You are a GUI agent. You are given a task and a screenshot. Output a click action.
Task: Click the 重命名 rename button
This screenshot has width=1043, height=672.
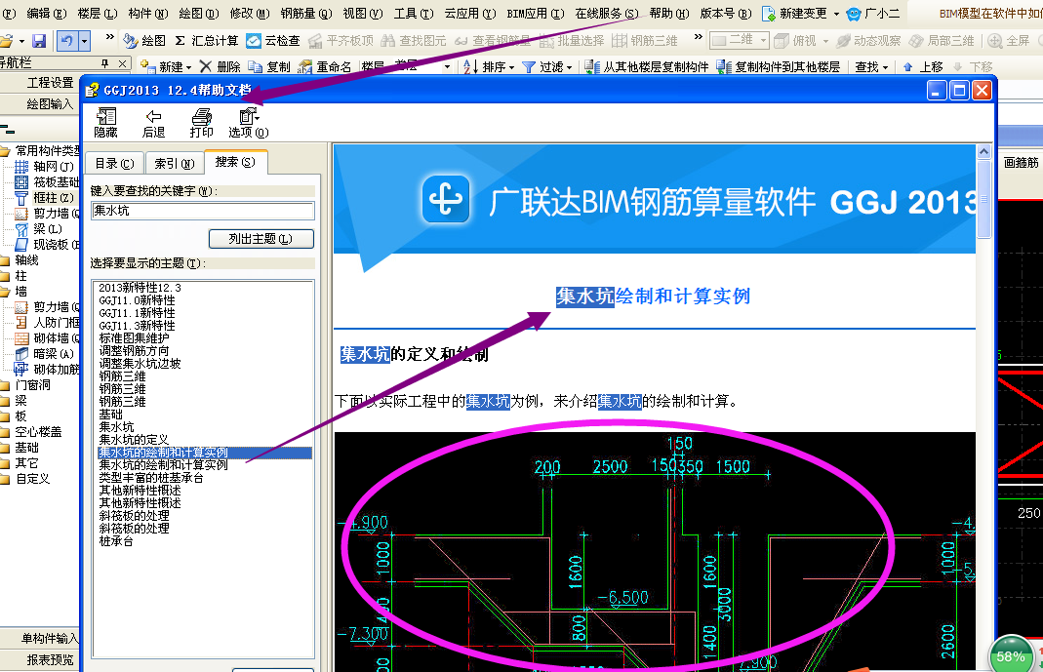[325, 67]
